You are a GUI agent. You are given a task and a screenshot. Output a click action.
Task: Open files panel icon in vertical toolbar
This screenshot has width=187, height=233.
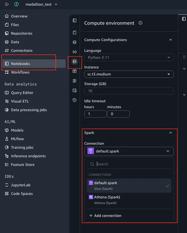[x=74, y=33]
